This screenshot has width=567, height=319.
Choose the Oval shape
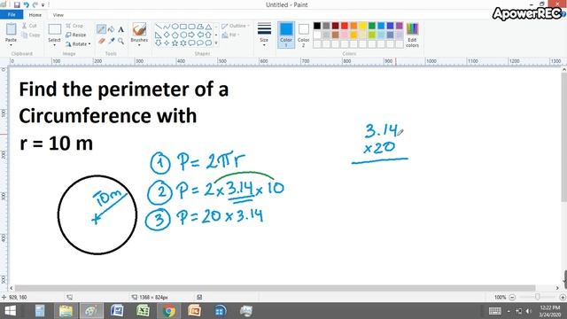175,27
